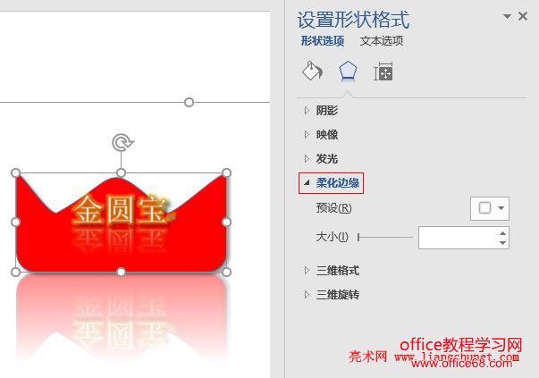Open the task pane options arrow
This screenshot has width=539, height=378.
(507, 16)
